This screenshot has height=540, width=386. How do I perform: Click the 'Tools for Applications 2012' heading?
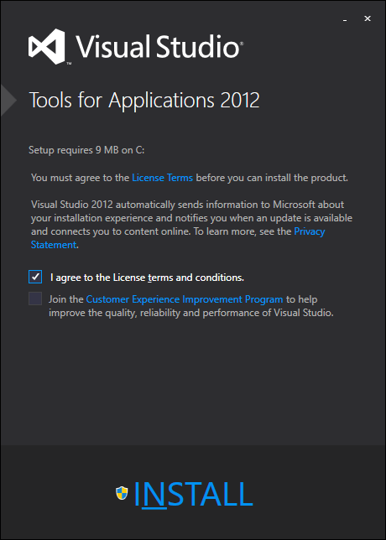144,101
